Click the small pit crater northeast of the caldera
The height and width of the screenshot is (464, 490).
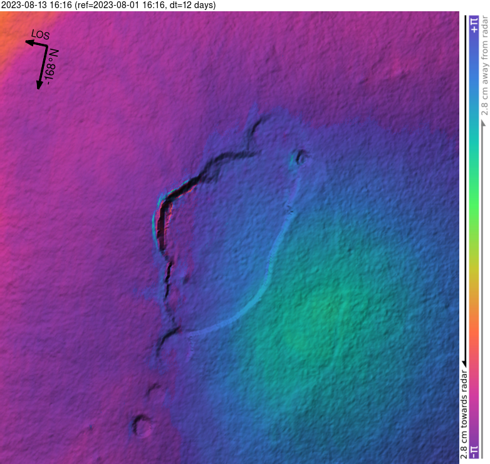click(x=301, y=157)
